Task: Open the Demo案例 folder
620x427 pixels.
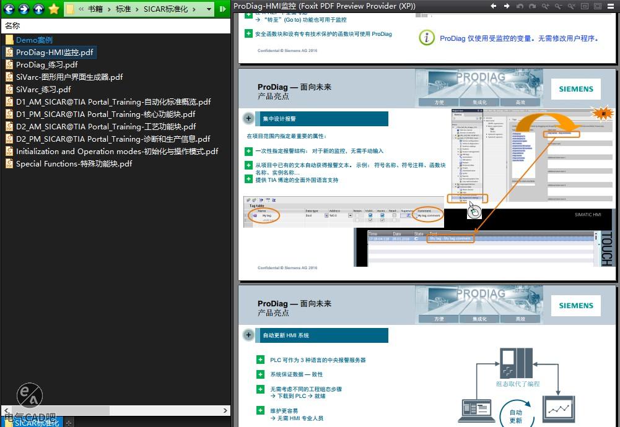Action: [x=34, y=40]
